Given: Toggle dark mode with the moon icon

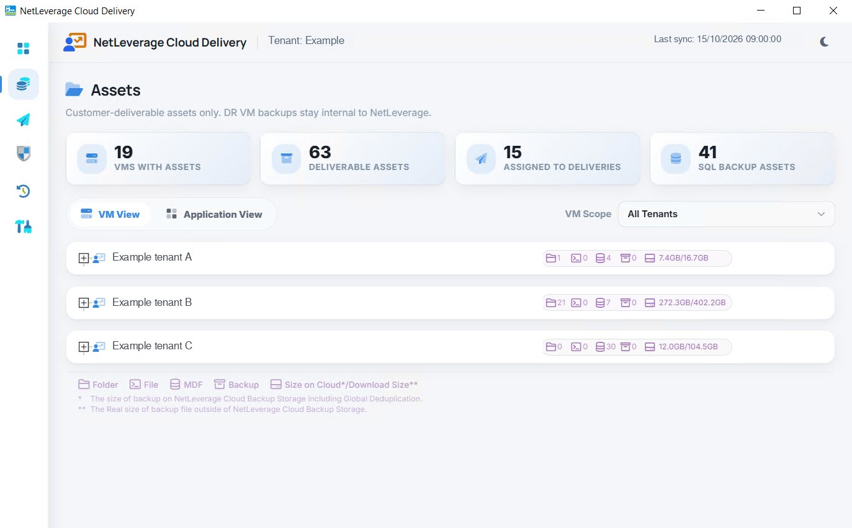Looking at the screenshot, I should click(824, 42).
